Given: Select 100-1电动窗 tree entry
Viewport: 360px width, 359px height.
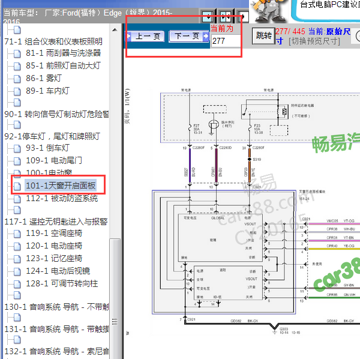Looking at the screenshot, I should pos(49,173).
